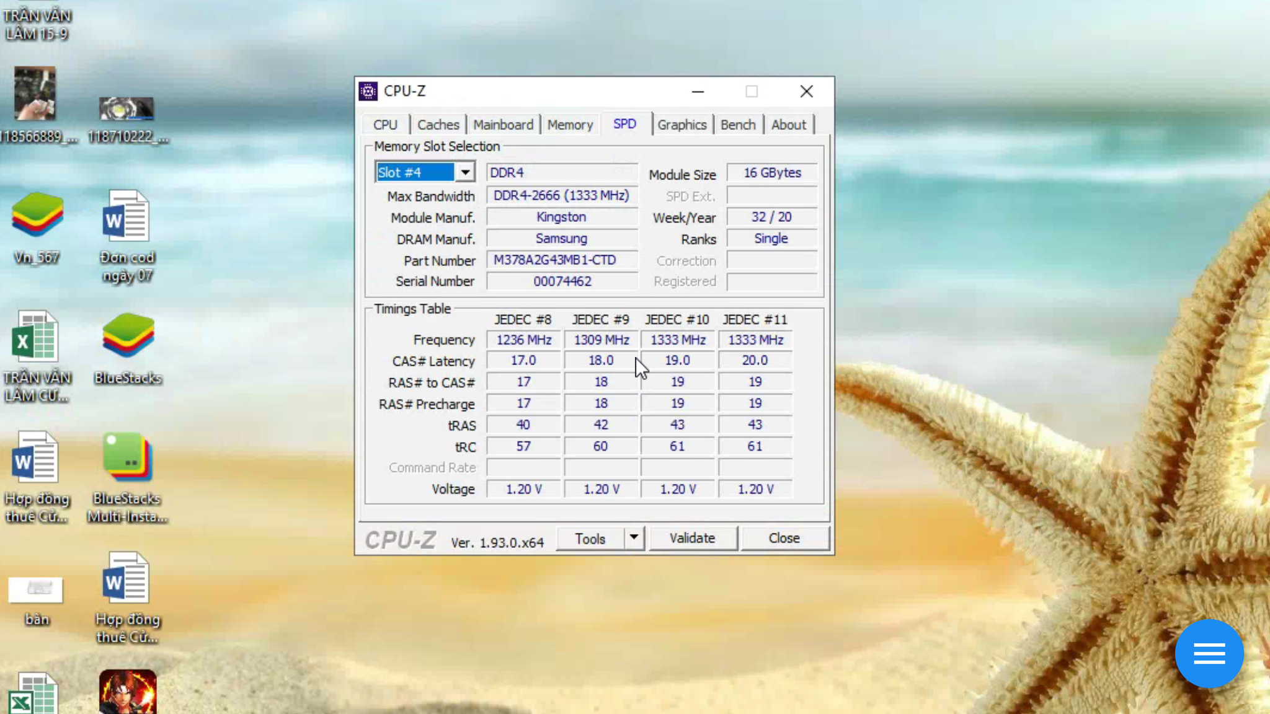The height and width of the screenshot is (714, 1270).
Task: Switch to the Mainboard tab
Action: point(503,125)
